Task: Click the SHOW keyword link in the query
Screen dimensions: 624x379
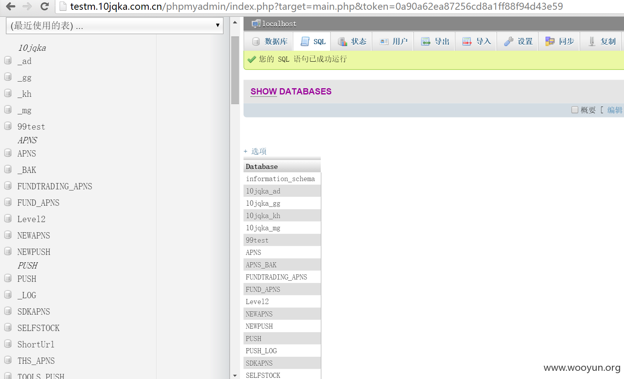Action: point(264,91)
